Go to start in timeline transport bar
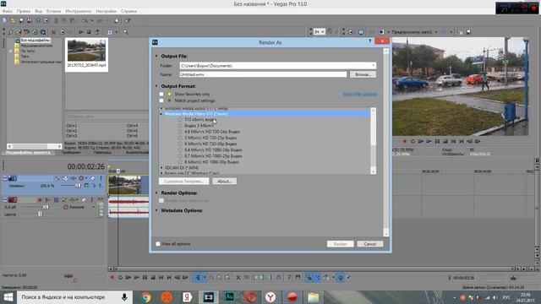The image size is (541, 304). tap(161, 278)
